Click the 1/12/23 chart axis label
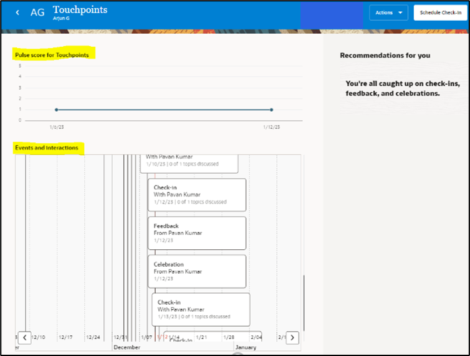 [272, 127]
